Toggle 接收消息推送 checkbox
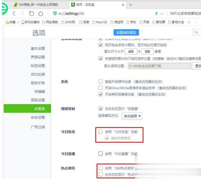The width and height of the screenshot is (201, 180). (107, 138)
